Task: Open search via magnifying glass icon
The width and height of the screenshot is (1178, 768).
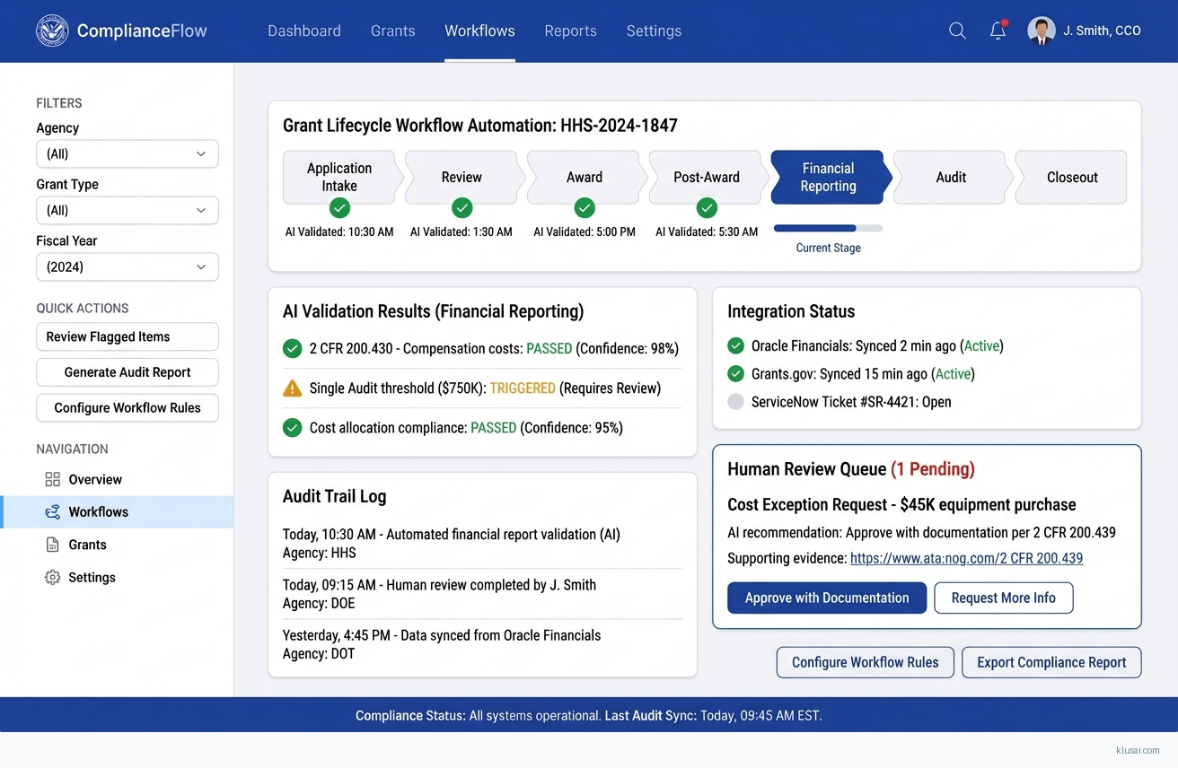Action: tap(957, 31)
